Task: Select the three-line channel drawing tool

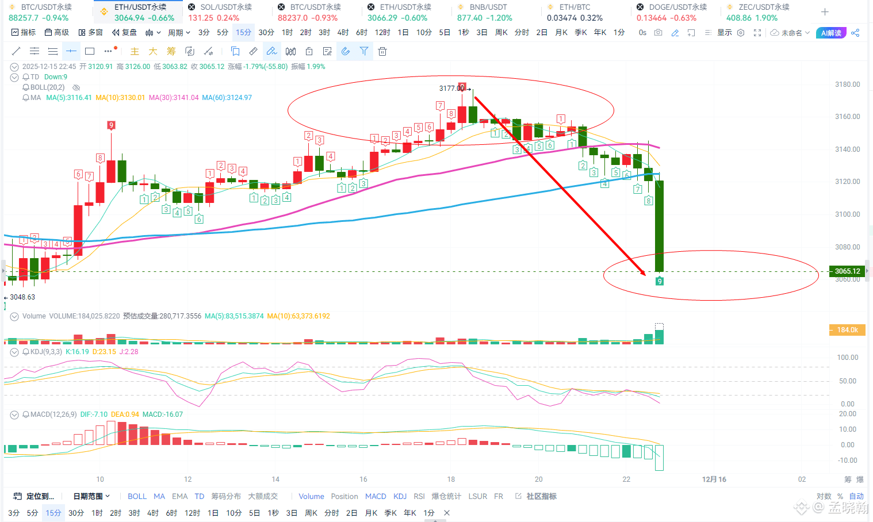Action: tap(53, 51)
